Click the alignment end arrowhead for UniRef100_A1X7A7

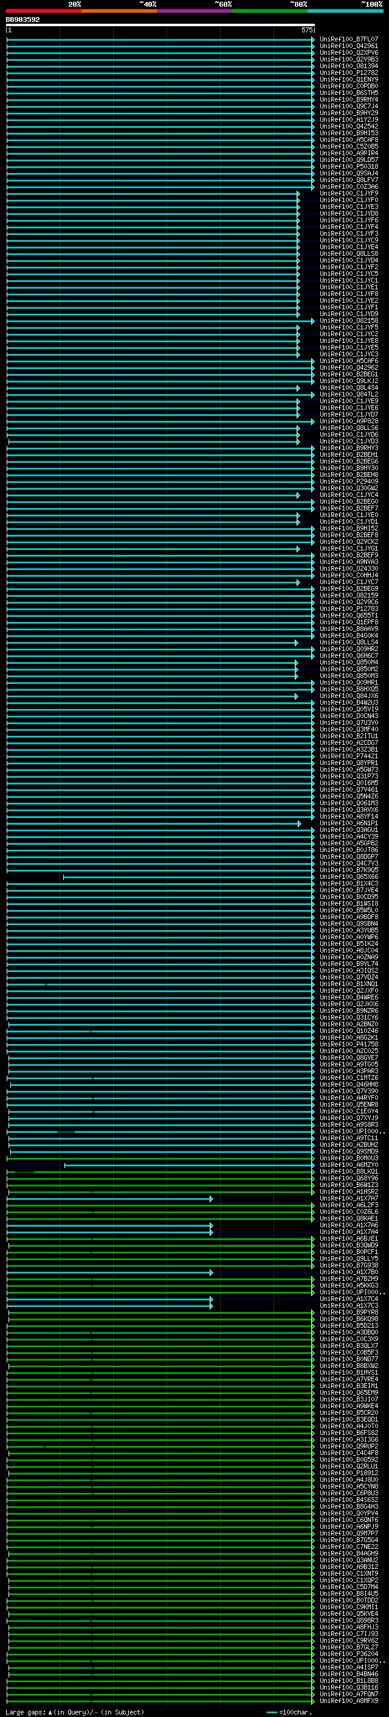coord(212,1198)
